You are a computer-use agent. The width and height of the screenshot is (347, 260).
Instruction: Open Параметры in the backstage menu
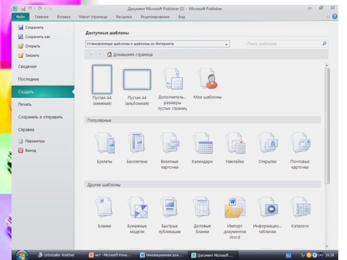click(35, 141)
